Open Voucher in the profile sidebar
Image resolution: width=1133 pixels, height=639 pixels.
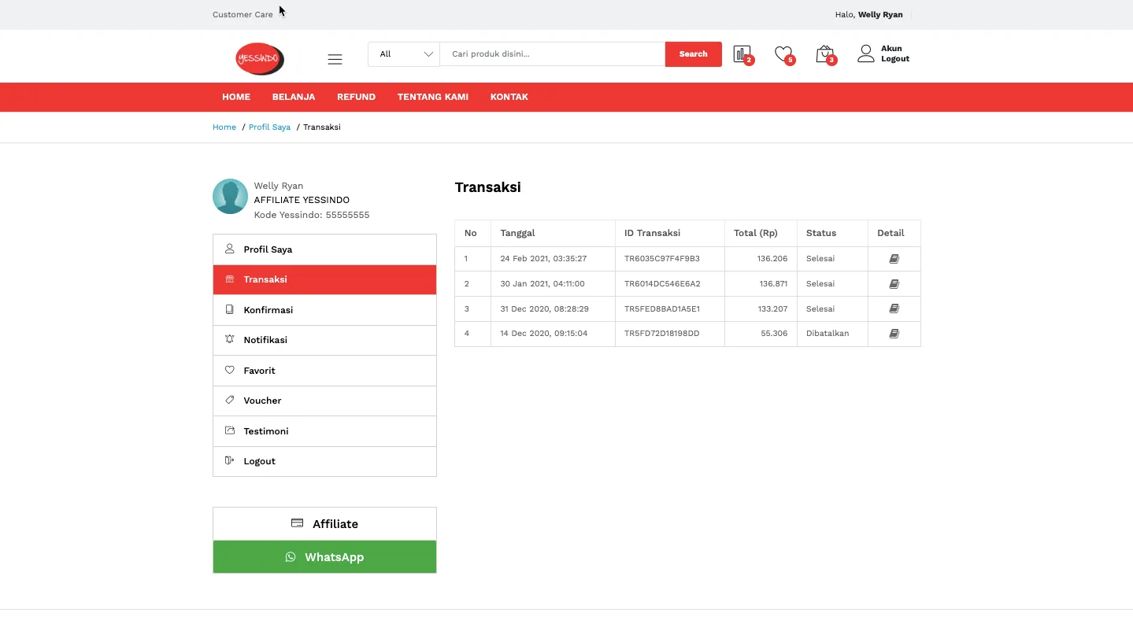pos(262,401)
